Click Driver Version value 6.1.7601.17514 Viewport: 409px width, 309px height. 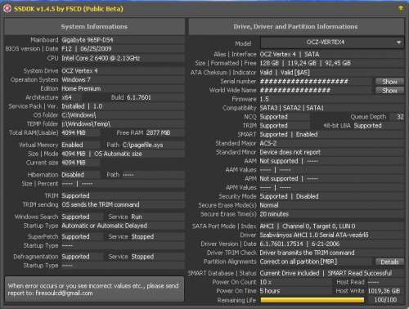[281, 244]
